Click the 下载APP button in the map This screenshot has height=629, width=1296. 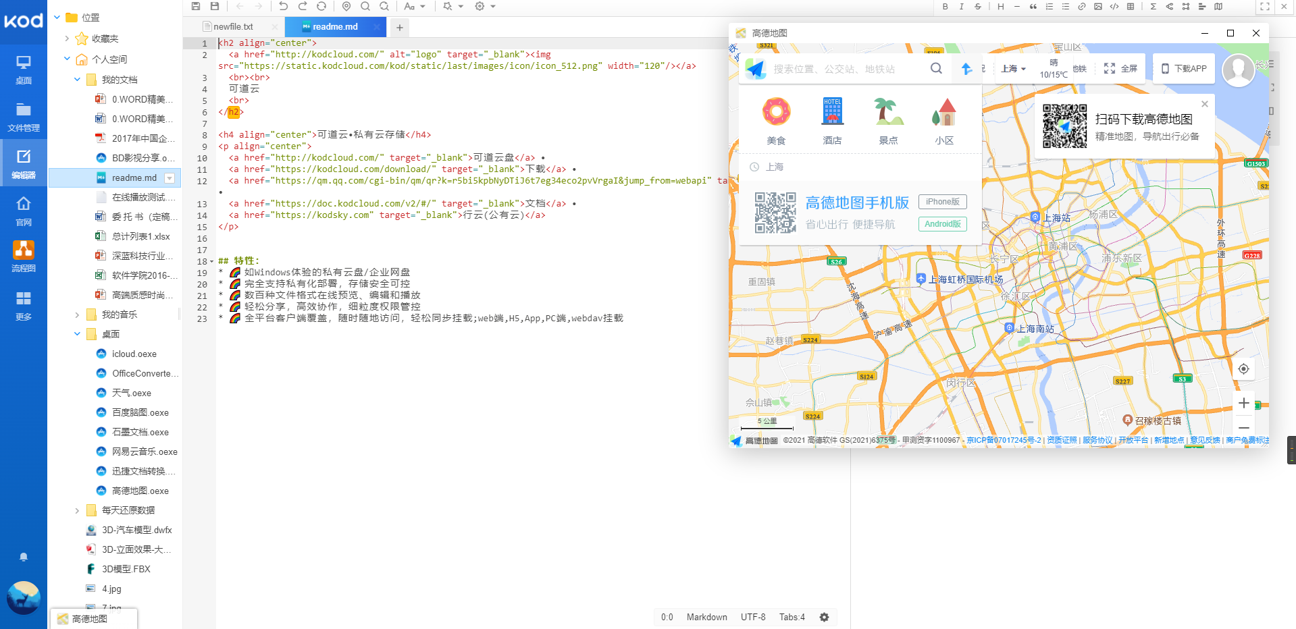coord(1183,69)
